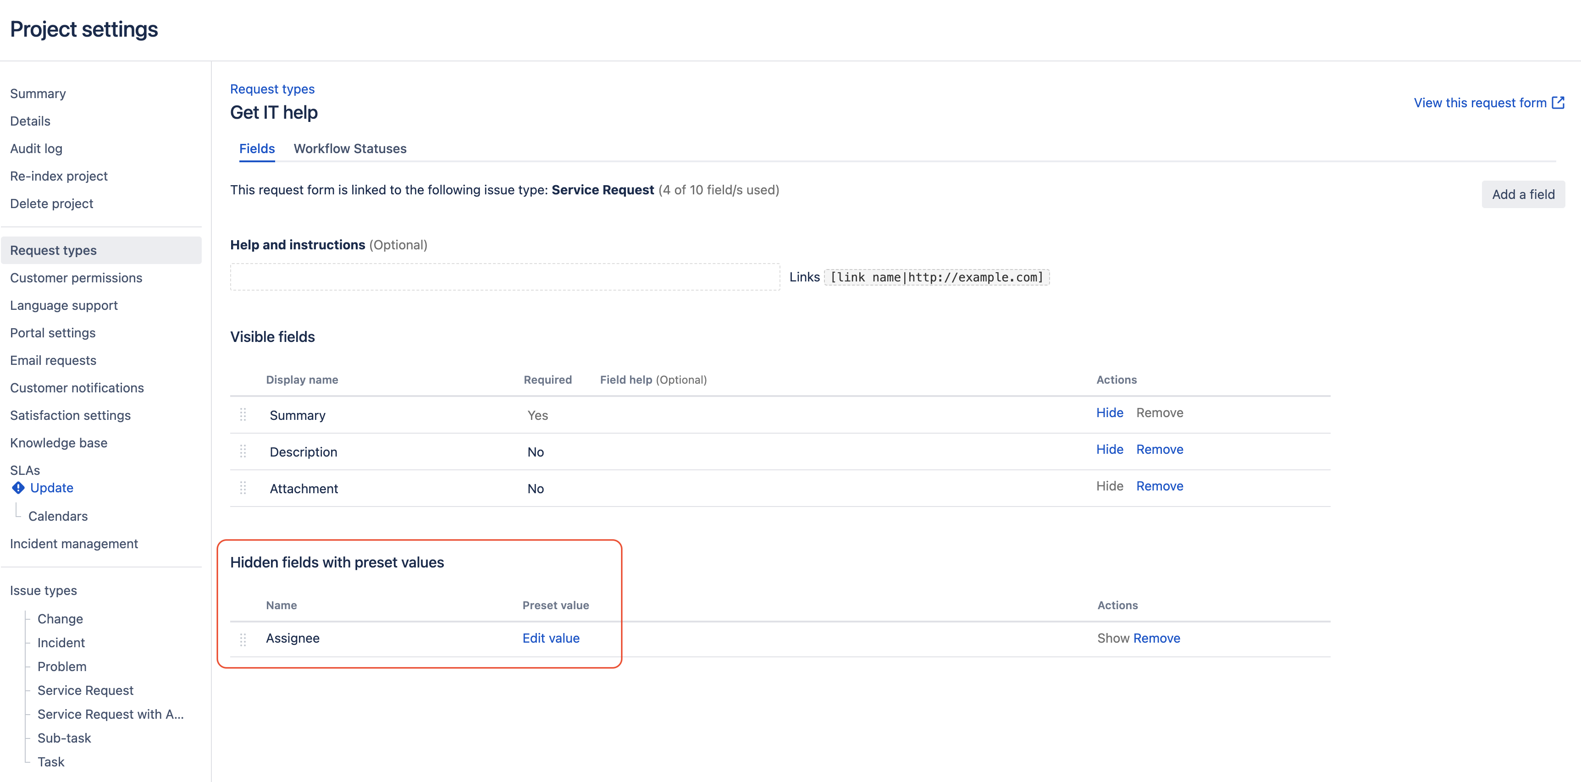
Task: Remove the Attachment field
Action: pos(1159,486)
